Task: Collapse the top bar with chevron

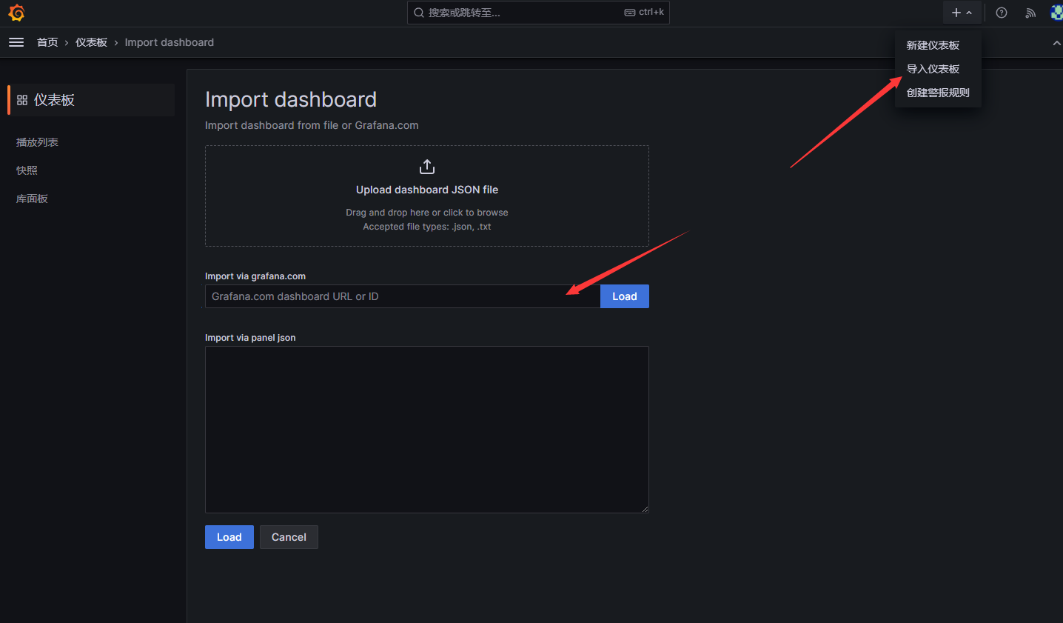Action: [x=1056, y=43]
